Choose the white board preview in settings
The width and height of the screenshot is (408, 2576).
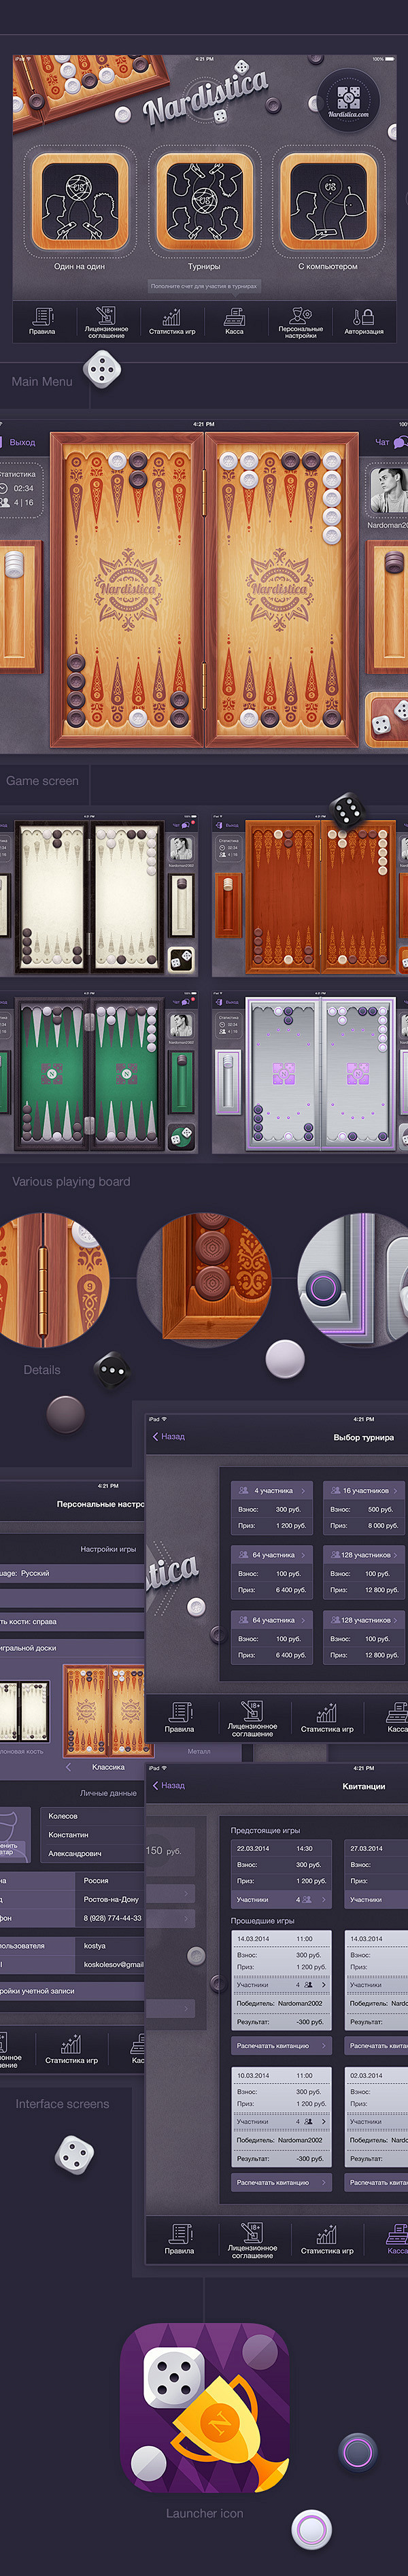[24, 1710]
